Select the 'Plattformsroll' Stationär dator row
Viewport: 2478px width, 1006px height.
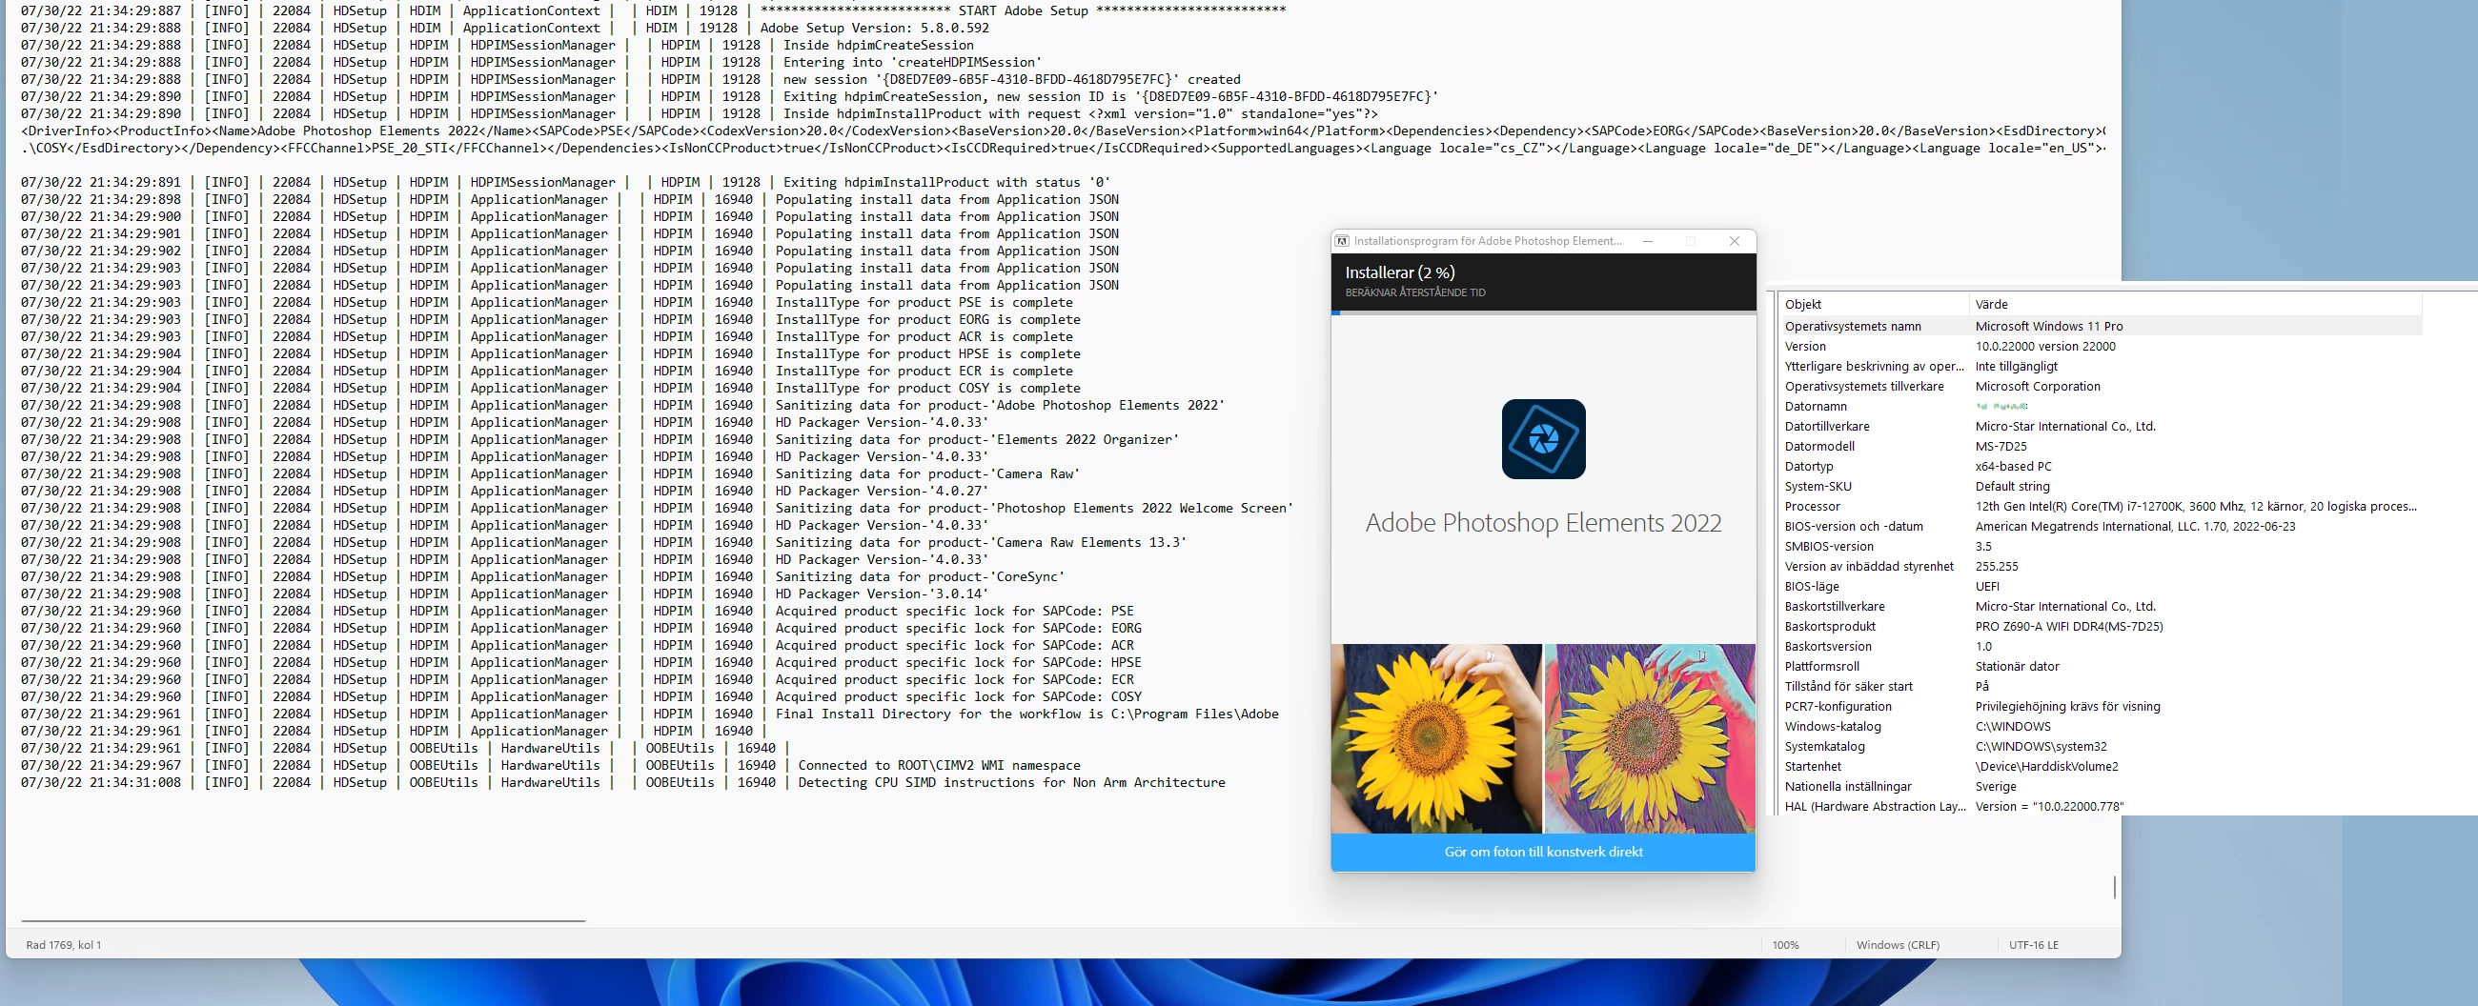coord(2100,667)
